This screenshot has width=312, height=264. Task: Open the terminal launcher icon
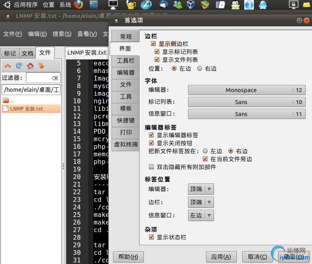point(94,4)
